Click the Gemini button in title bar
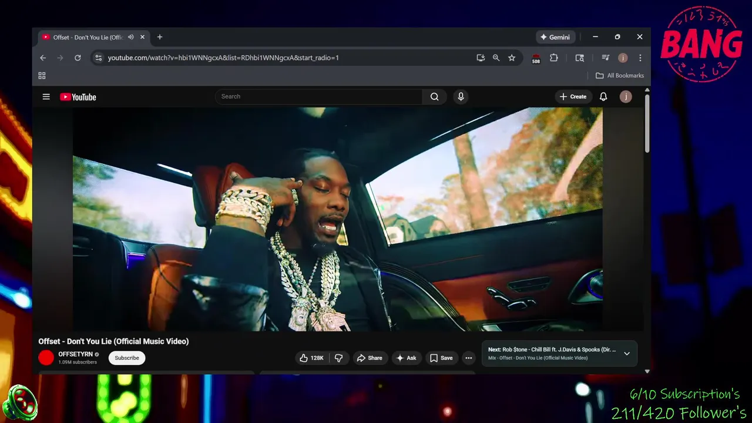Screen dimensions: 752x423 (555, 37)
